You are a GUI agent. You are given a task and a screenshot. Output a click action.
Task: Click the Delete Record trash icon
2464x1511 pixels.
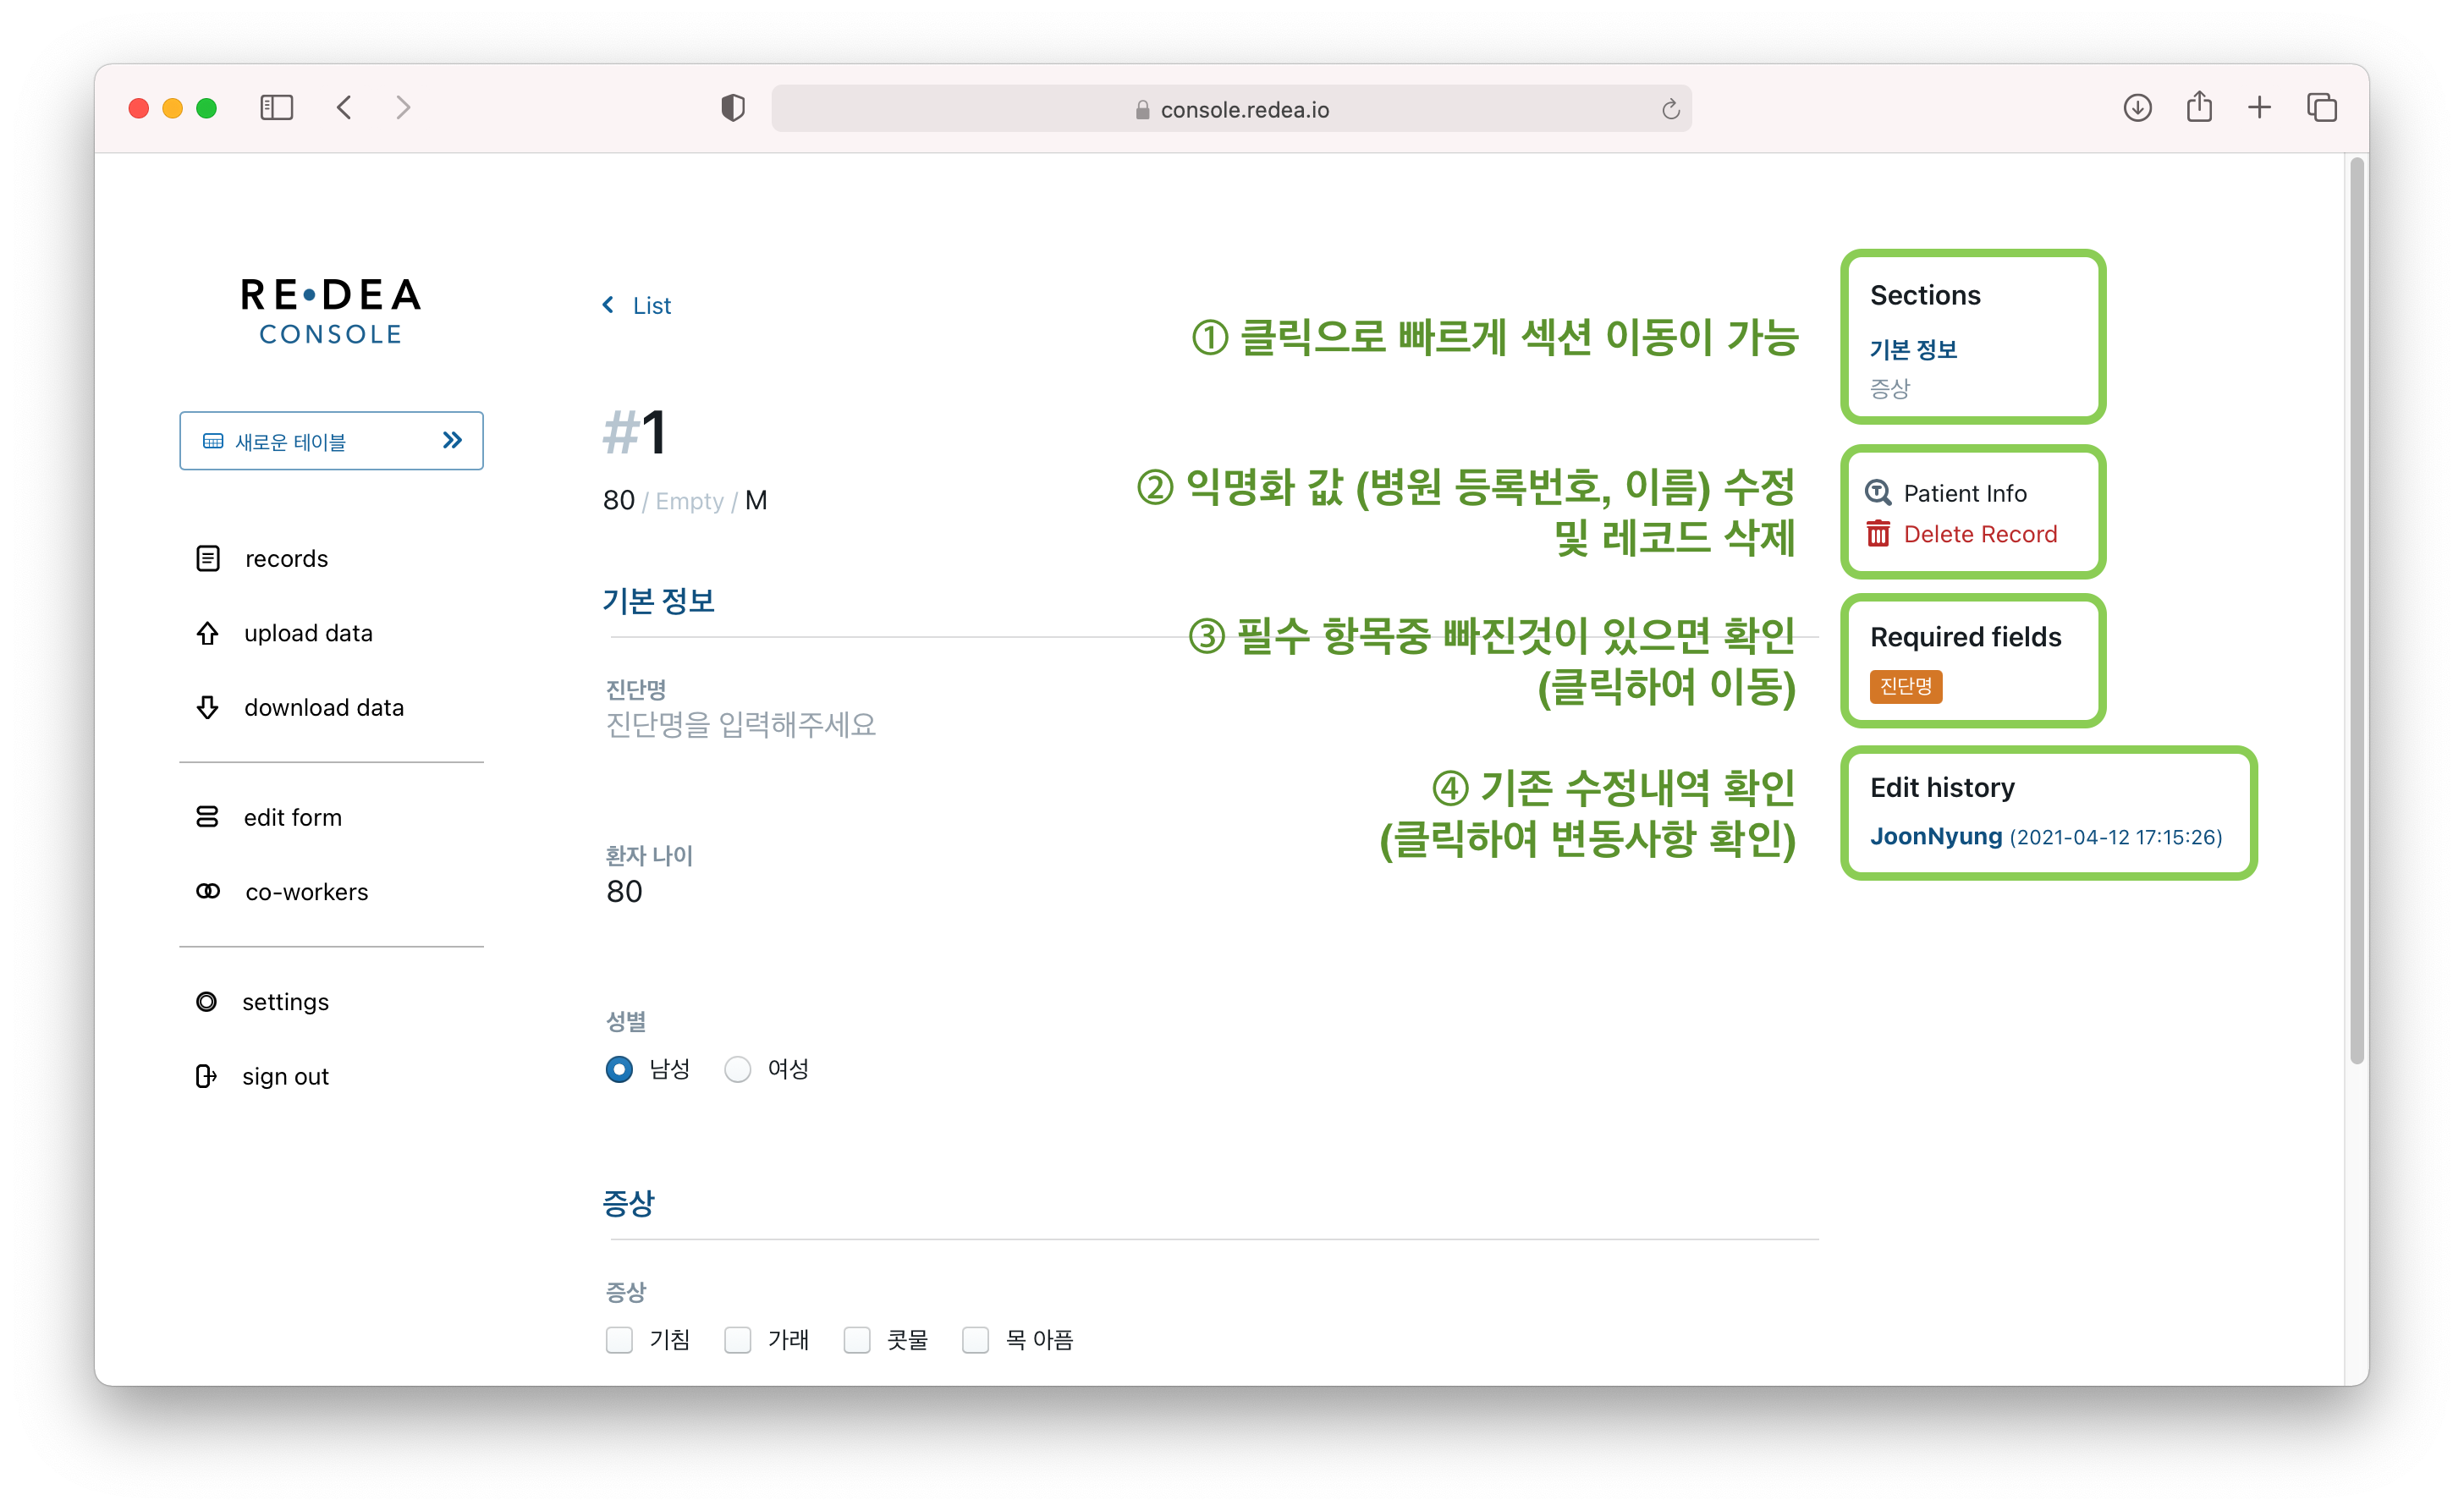pos(1878,534)
